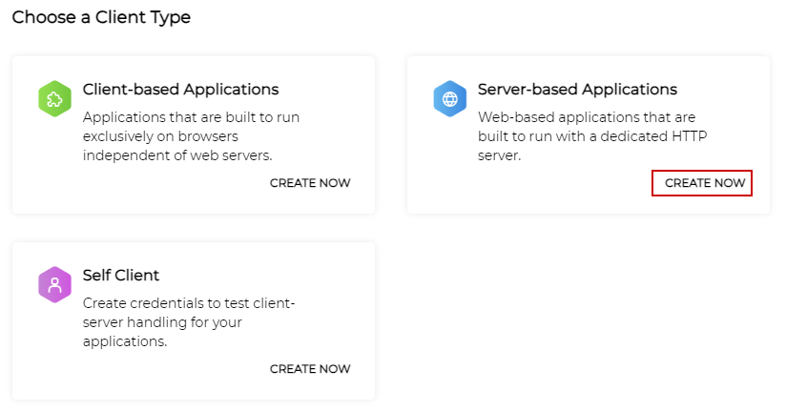Click the 'Create credentials to test' description

coord(189,322)
